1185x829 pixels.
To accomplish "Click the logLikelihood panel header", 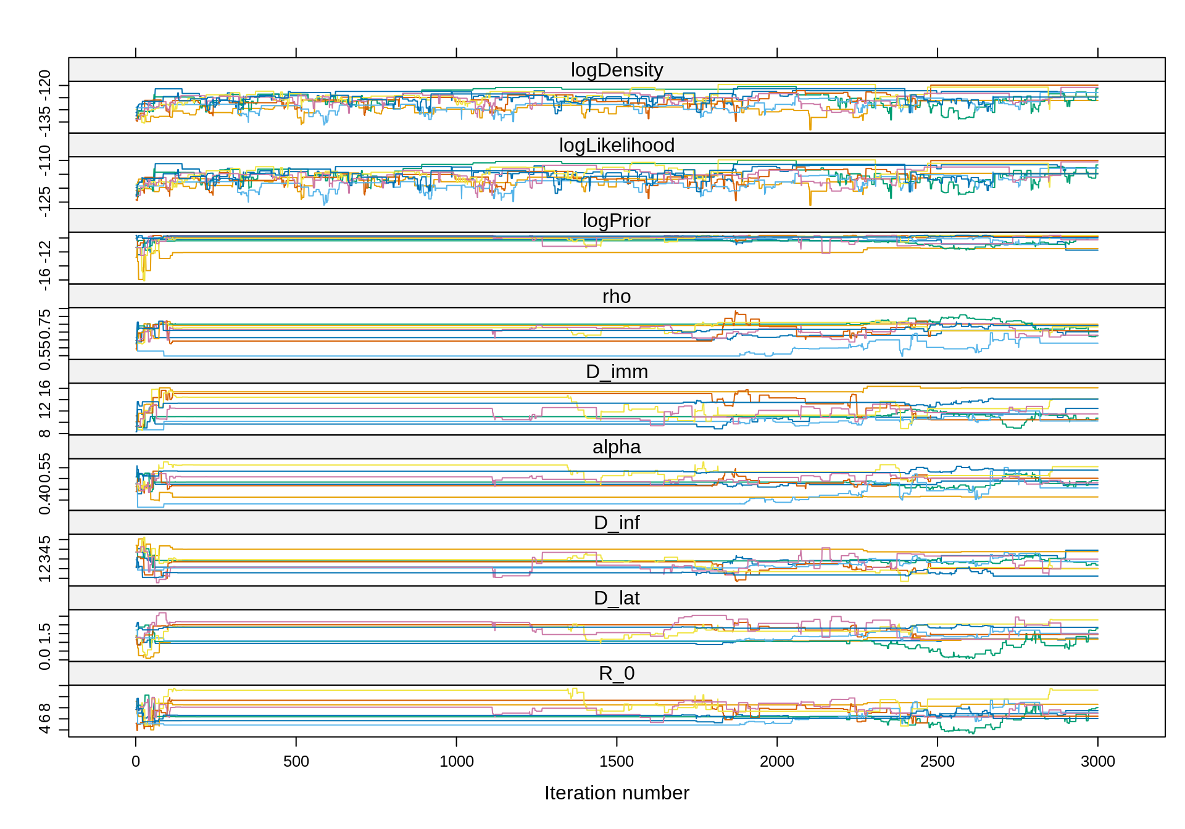I will tap(617, 146).
